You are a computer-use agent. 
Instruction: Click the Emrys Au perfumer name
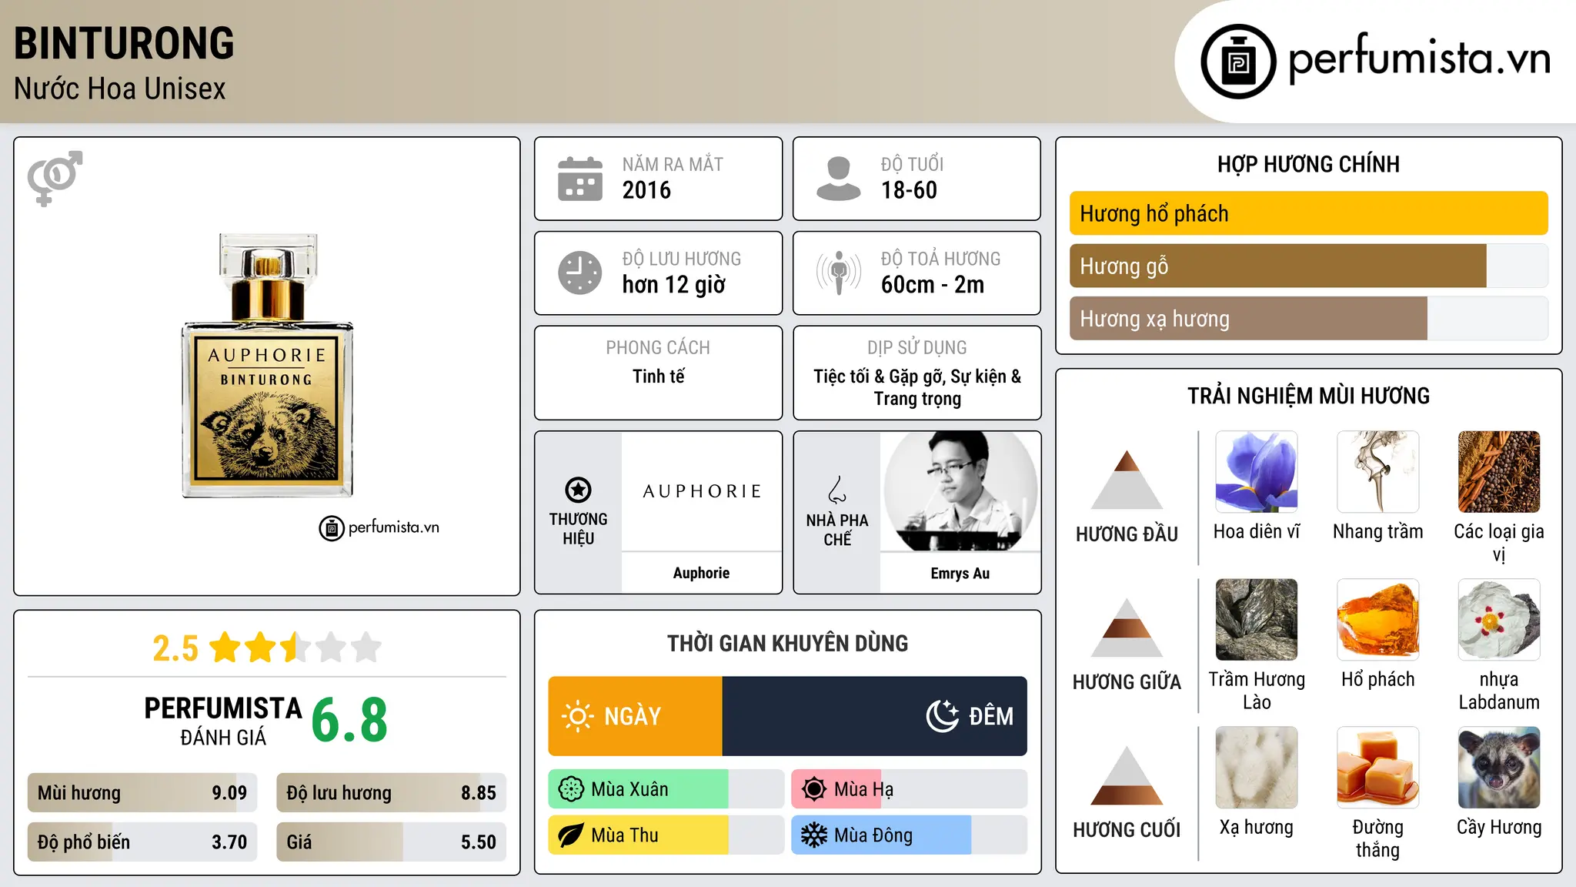(960, 574)
